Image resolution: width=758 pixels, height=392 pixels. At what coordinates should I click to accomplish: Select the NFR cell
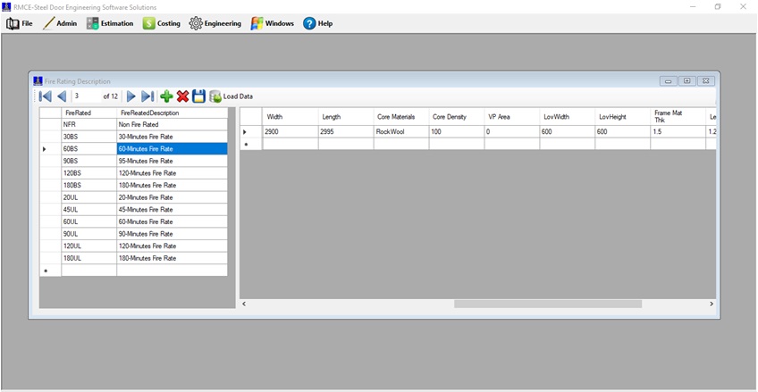tap(89, 124)
